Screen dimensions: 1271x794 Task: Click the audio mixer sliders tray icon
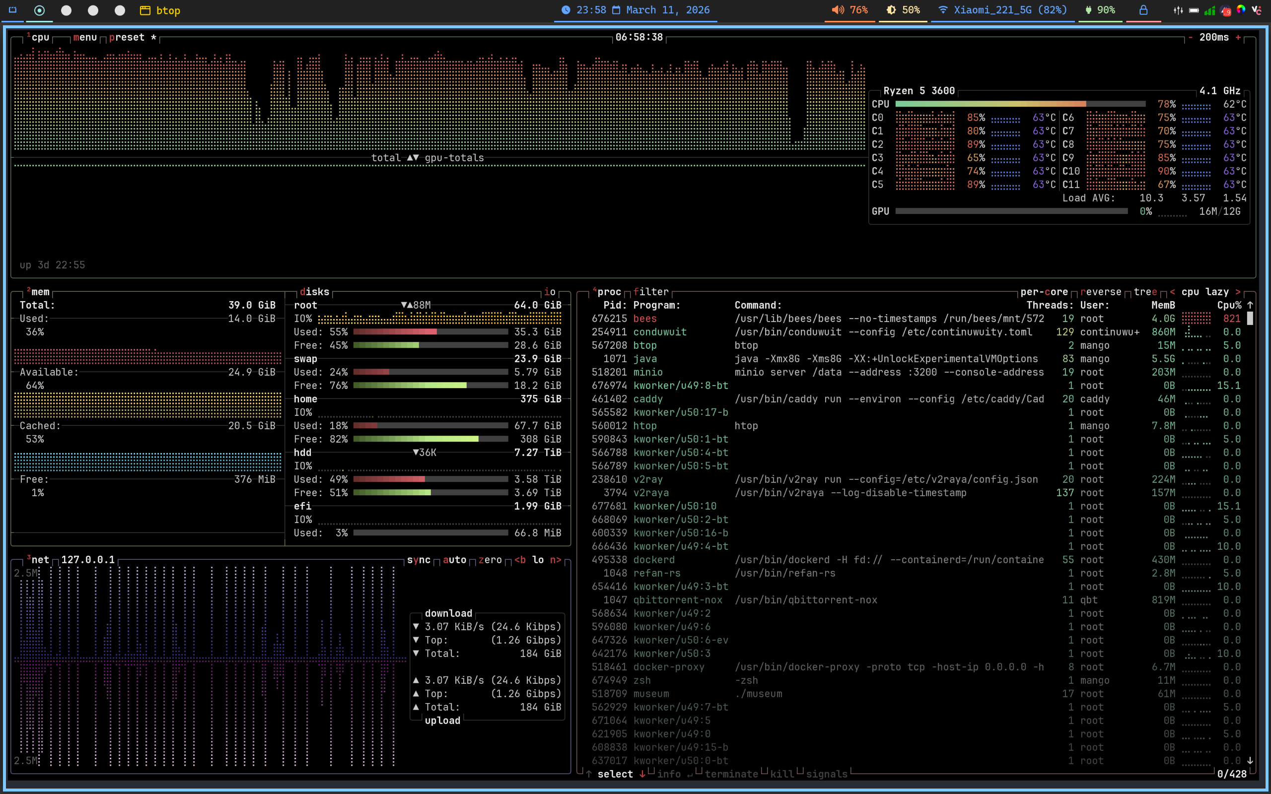pyautogui.click(x=1178, y=10)
